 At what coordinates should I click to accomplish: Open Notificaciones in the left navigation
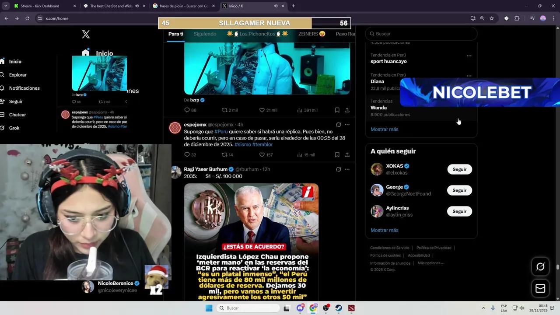coord(24,88)
